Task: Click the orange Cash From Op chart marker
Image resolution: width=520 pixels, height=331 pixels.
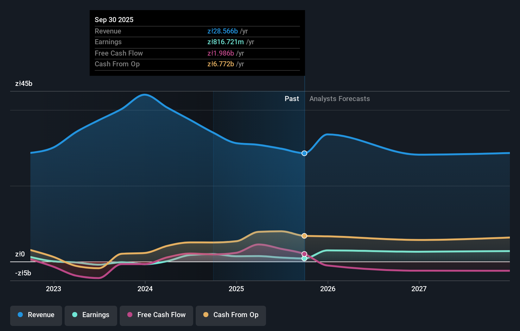Action: [304, 236]
